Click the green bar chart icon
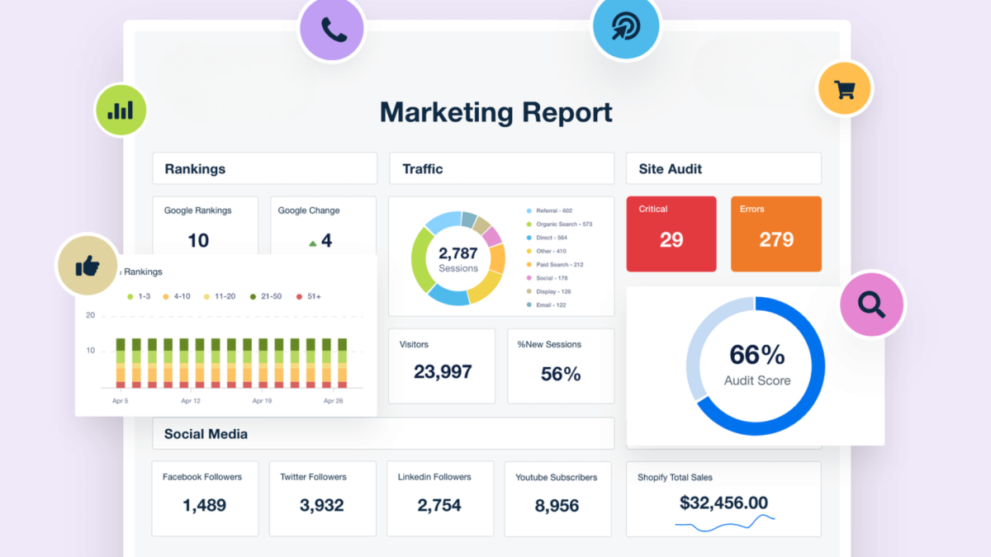Viewport: 991px width, 557px height. pyautogui.click(x=121, y=109)
